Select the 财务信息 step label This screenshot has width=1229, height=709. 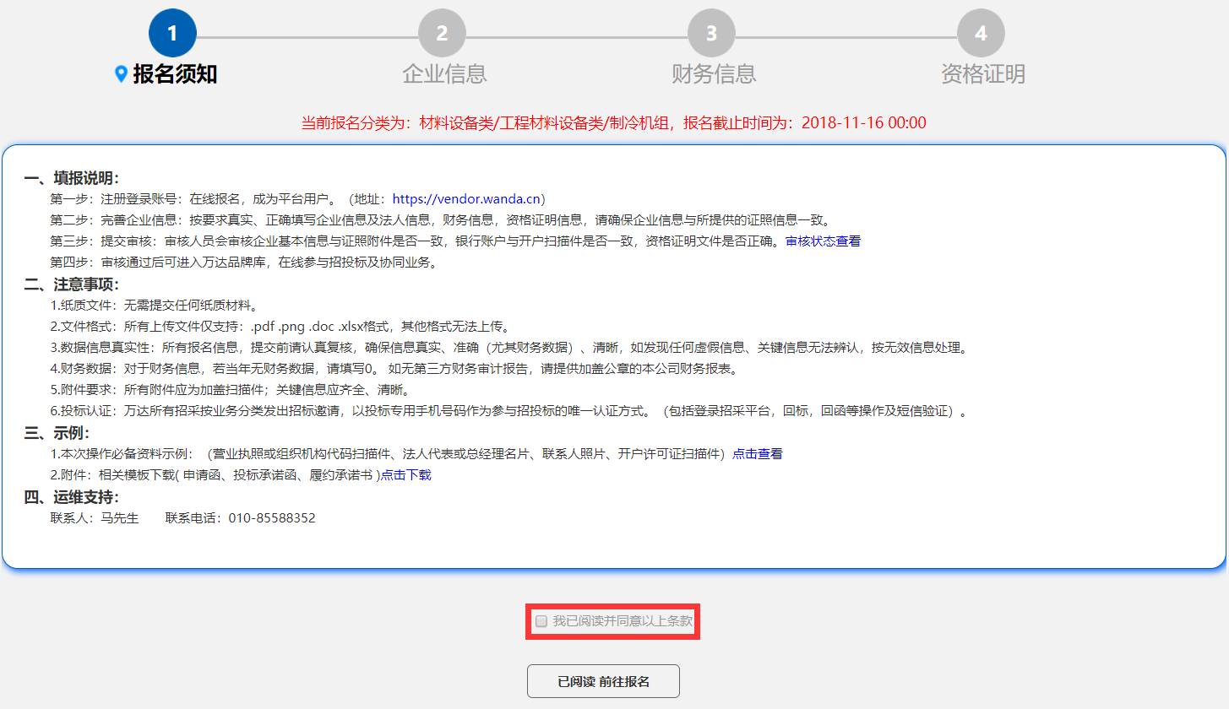[x=714, y=74]
